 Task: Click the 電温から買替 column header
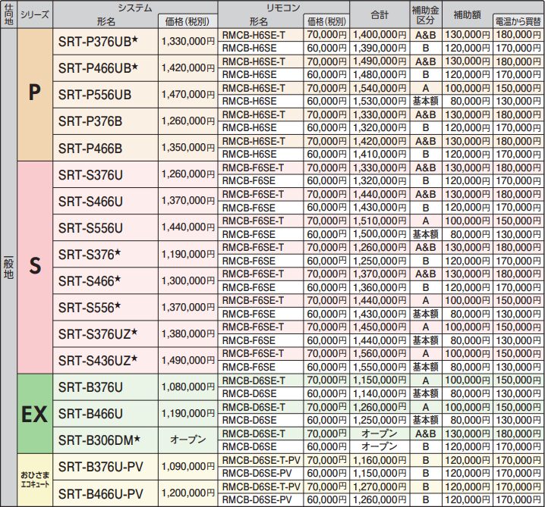[518, 20]
